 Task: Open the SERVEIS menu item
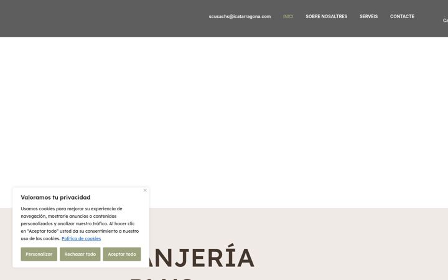(368, 17)
